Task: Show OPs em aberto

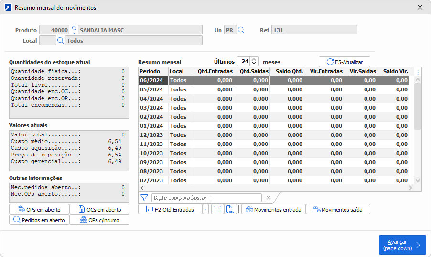Action: [39, 209]
